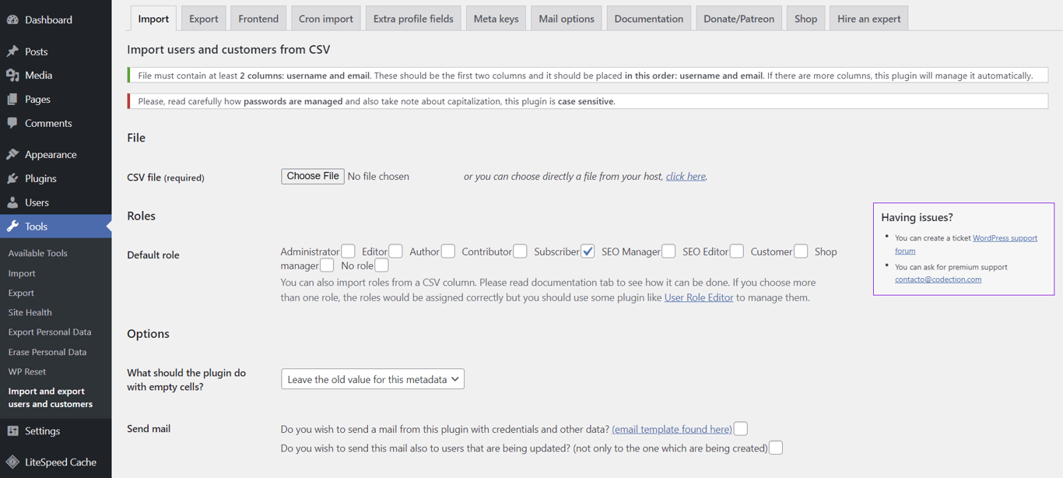Viewport: 1063px width, 478px height.
Task: Open the Cron import tab
Action: click(325, 17)
